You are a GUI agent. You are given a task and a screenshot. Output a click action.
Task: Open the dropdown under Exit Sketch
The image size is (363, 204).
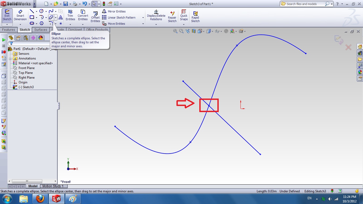pyautogui.click(x=7, y=25)
